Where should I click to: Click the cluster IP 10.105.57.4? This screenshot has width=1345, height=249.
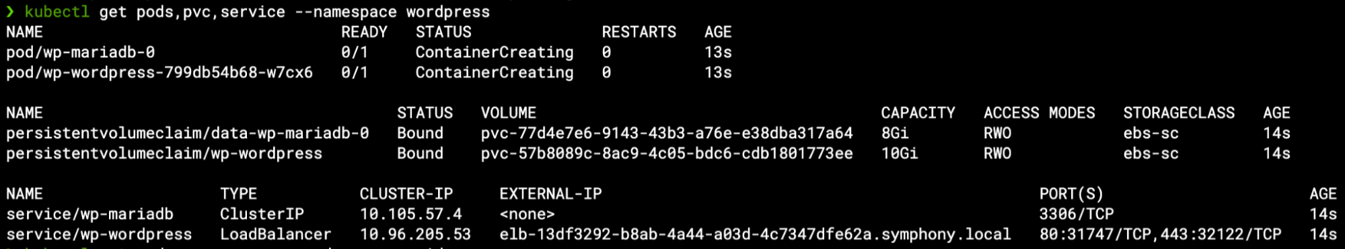pyautogui.click(x=410, y=214)
